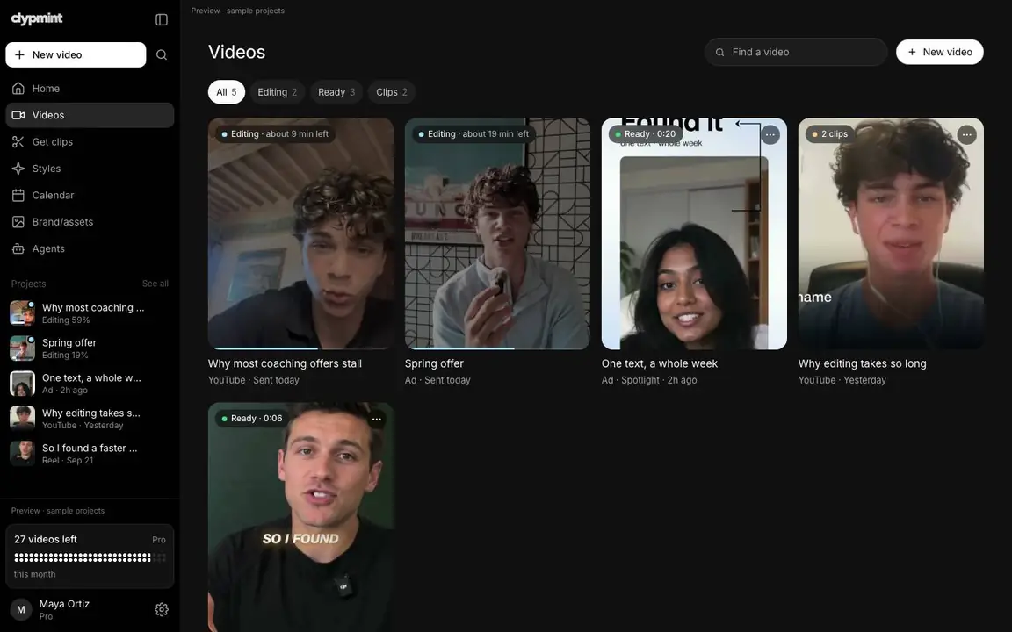The height and width of the screenshot is (632, 1012).
Task: Select the Editing filter tab
Action: (277, 92)
